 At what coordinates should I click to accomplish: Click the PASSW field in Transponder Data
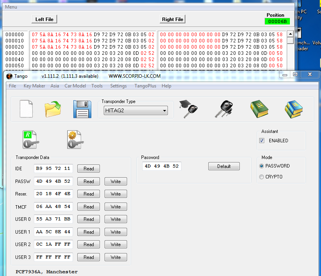click(x=53, y=182)
